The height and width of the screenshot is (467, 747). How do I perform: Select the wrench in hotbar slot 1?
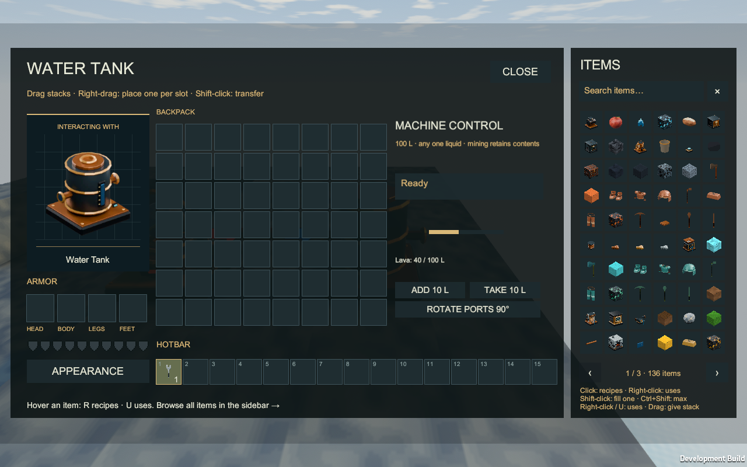coord(169,372)
